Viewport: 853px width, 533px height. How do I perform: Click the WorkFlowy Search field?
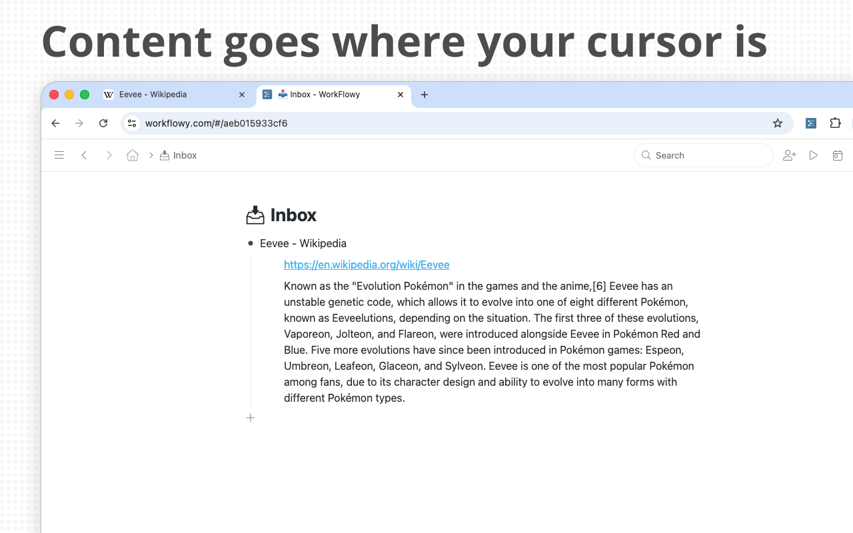703,155
